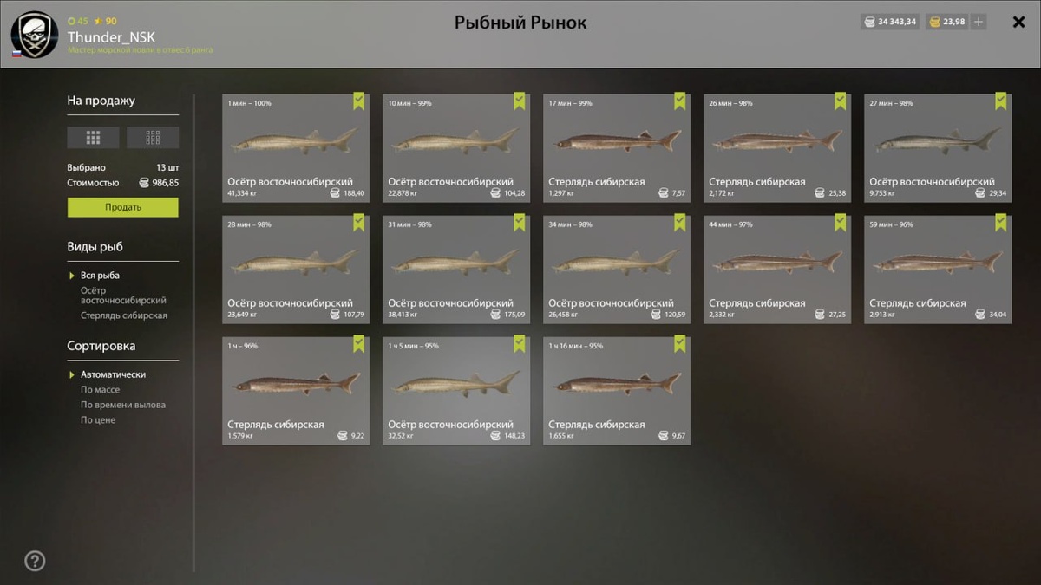Click the silver coins balance 34 343,34

pos(890,22)
